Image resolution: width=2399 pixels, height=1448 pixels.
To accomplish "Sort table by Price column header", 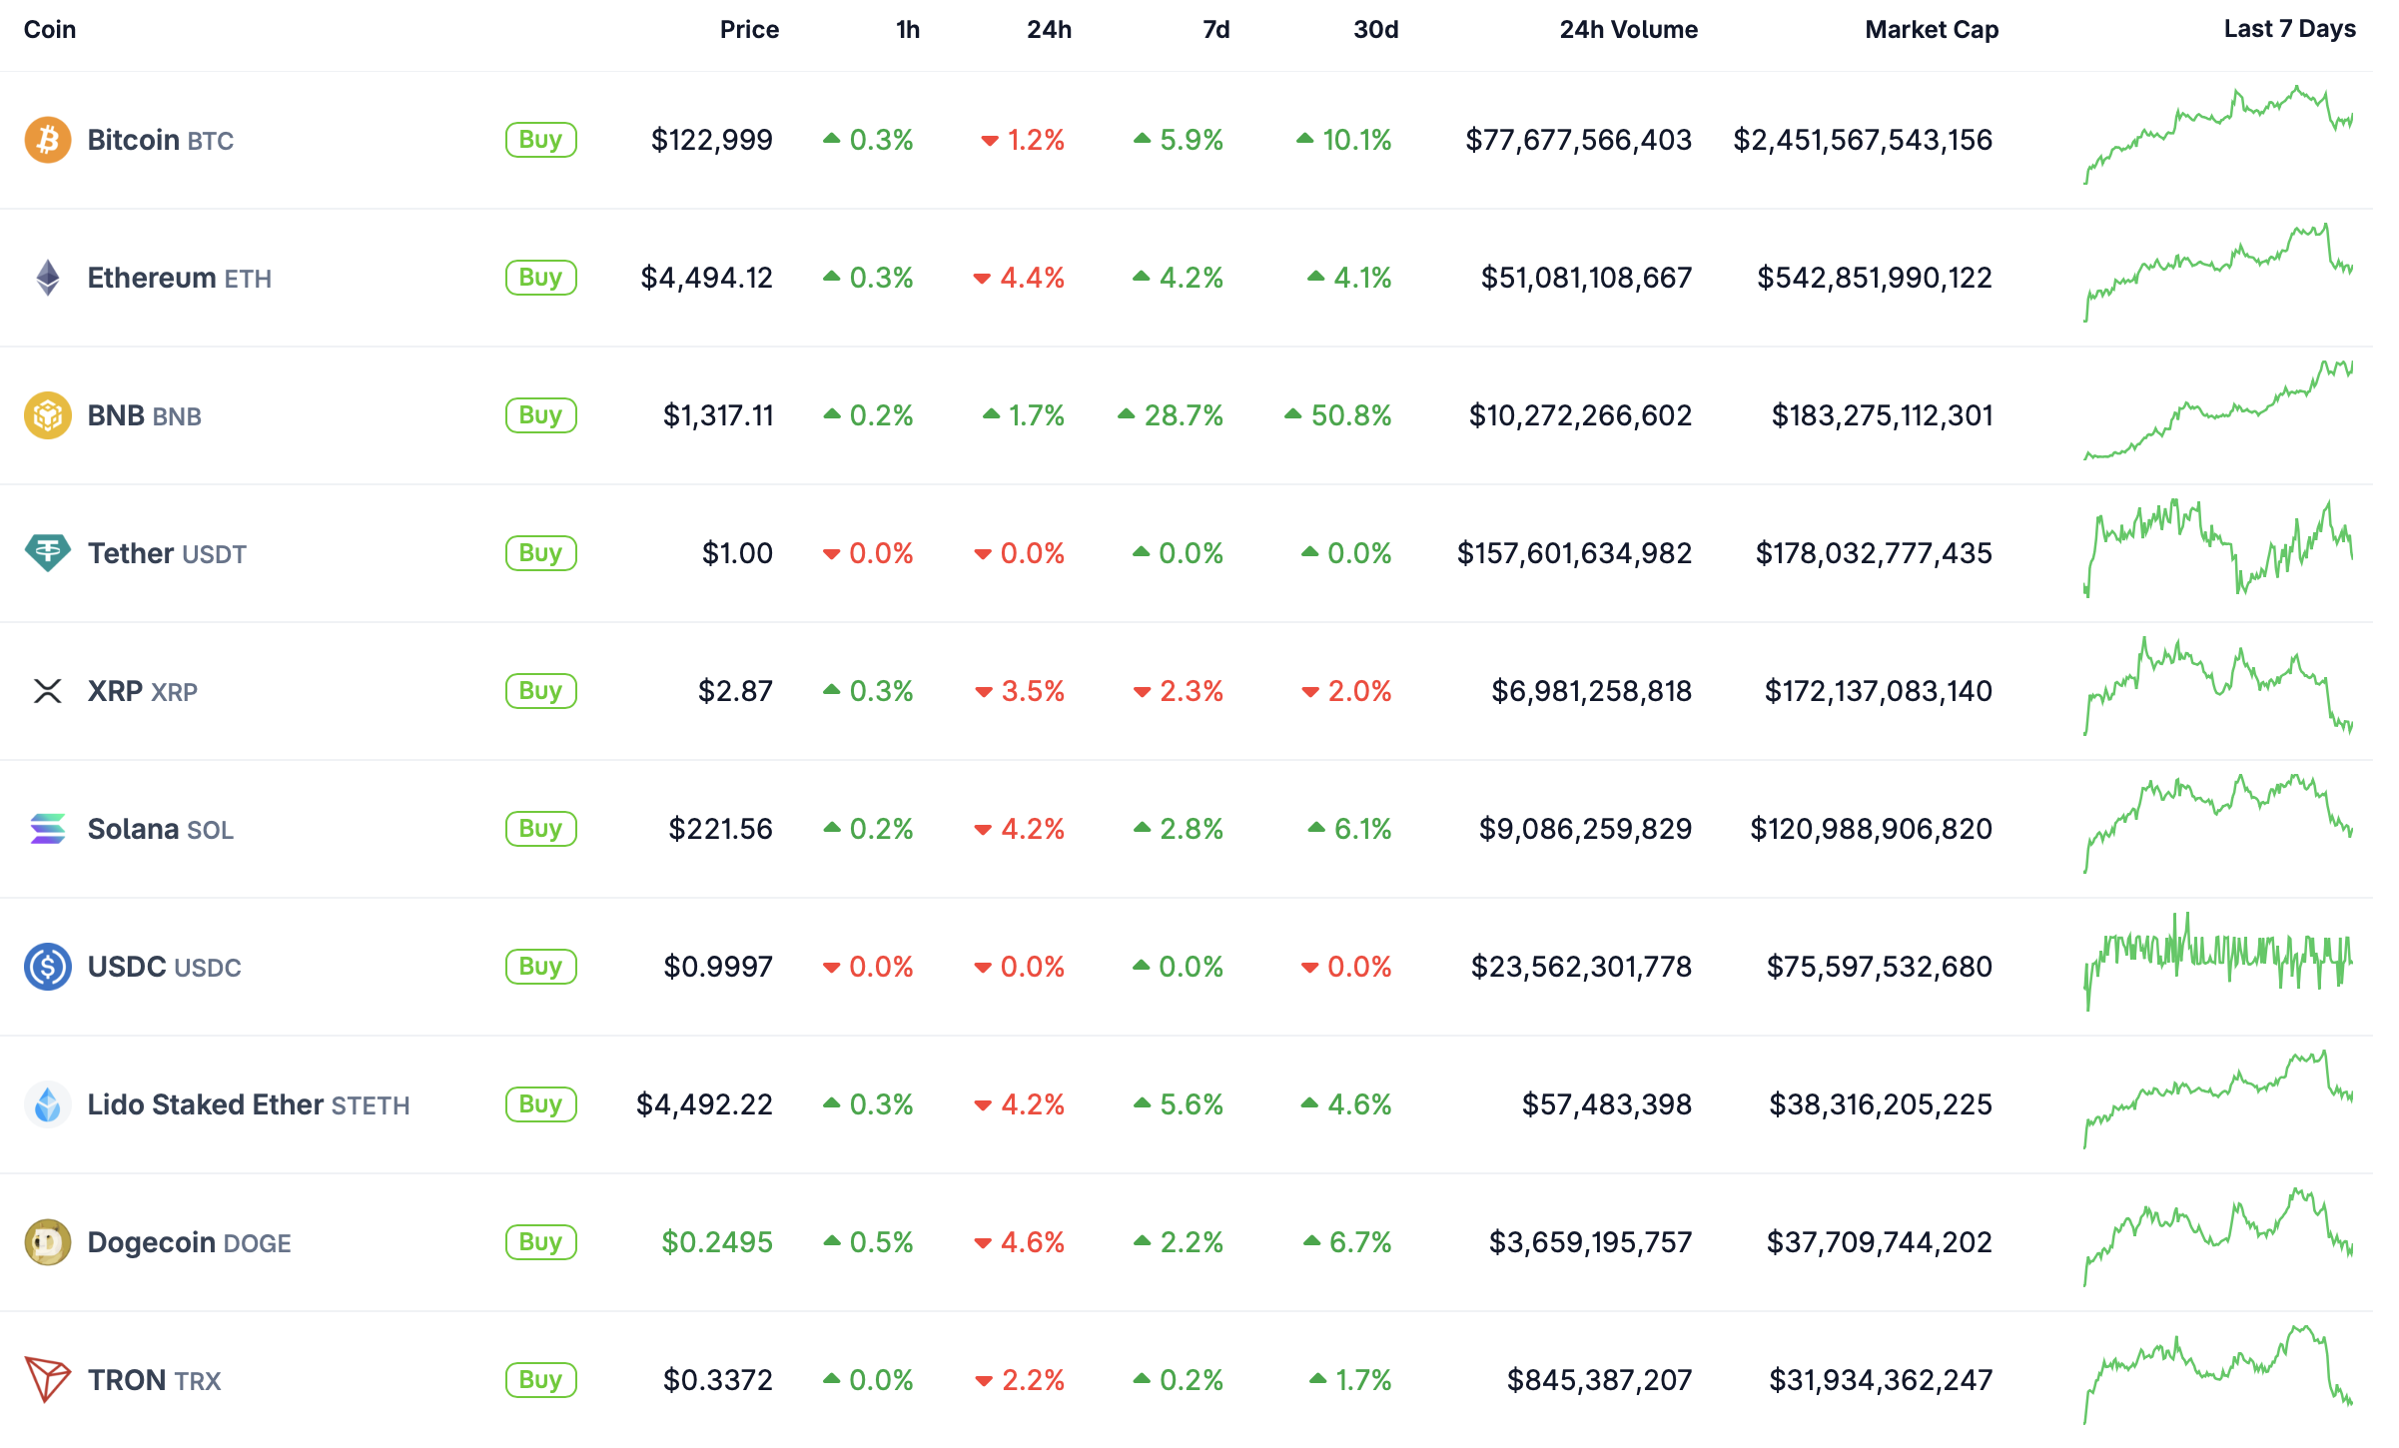I will (748, 30).
